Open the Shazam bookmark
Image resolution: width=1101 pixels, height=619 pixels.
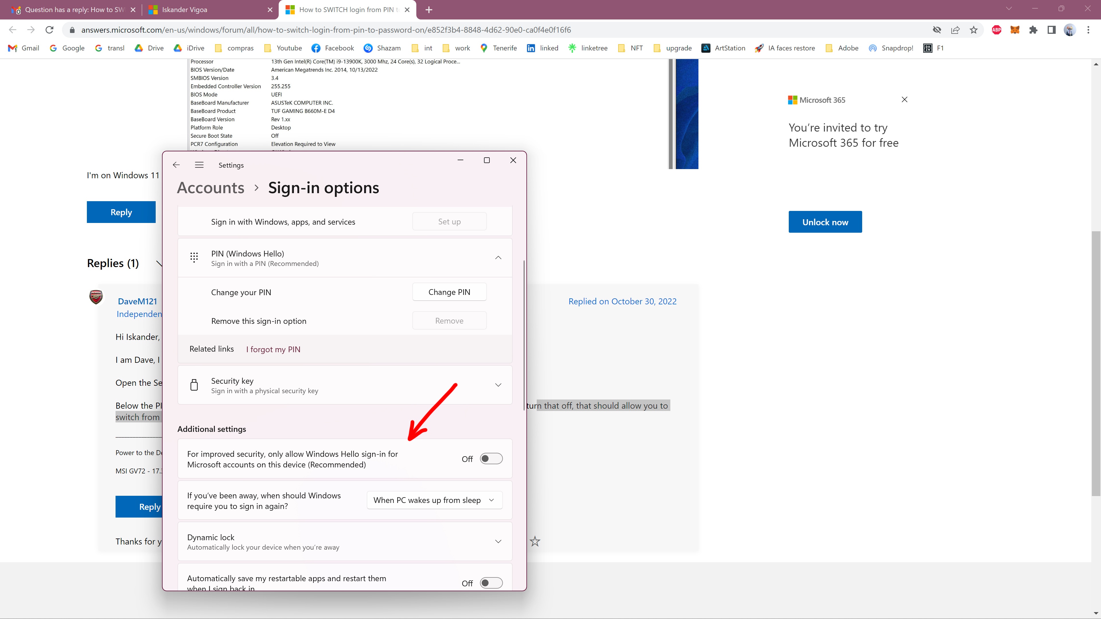tap(382, 48)
